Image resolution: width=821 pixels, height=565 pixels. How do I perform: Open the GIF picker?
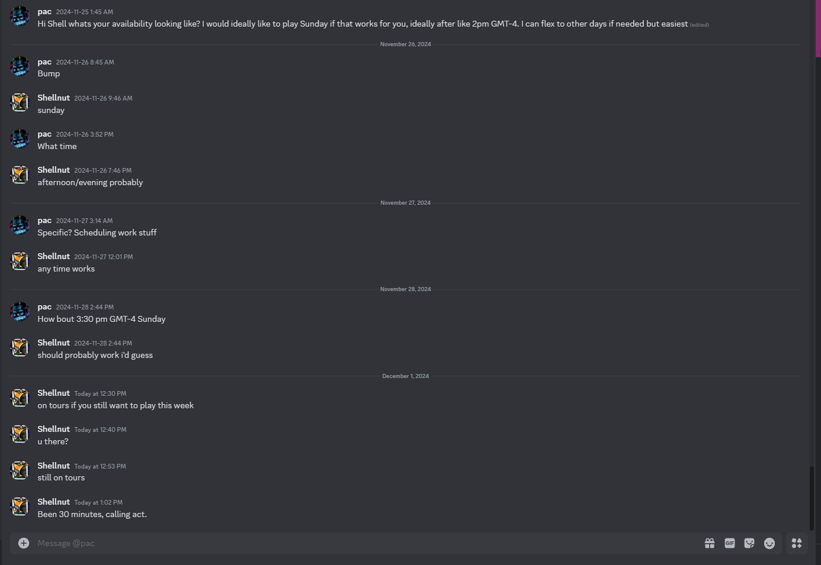coord(730,543)
